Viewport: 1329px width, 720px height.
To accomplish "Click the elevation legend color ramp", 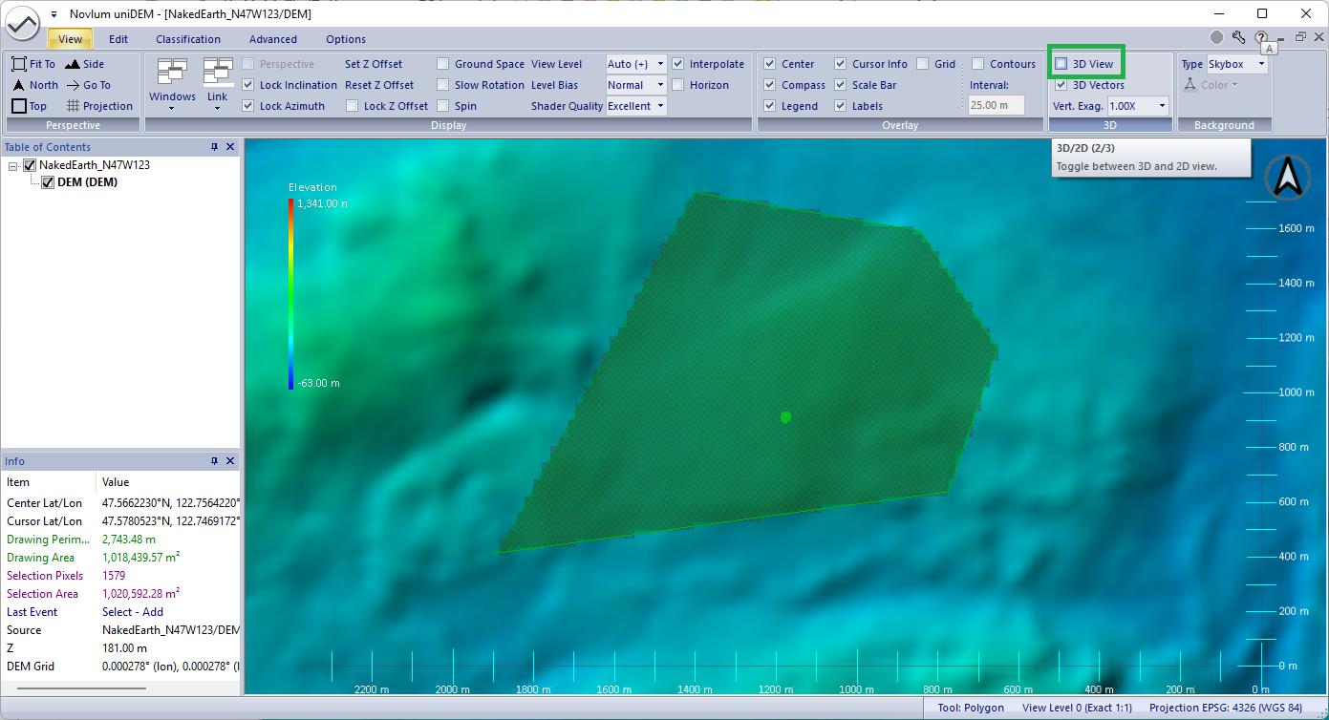I will click(290, 293).
